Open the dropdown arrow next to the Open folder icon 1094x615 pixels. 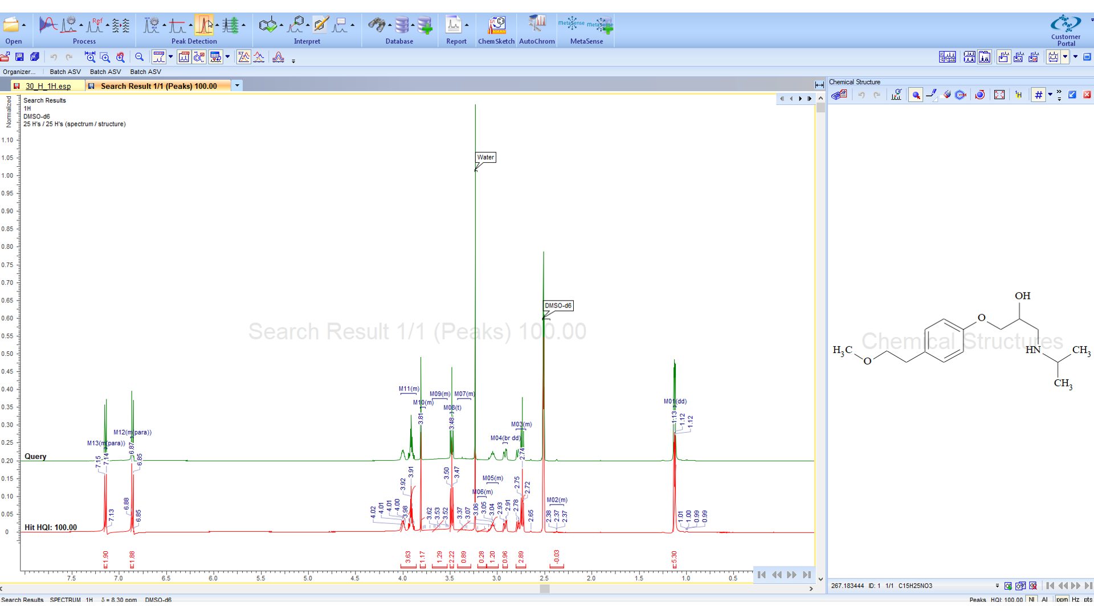(23, 25)
